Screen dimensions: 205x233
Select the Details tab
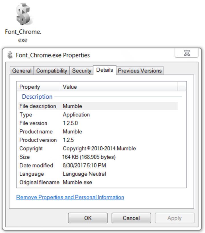coord(104,70)
